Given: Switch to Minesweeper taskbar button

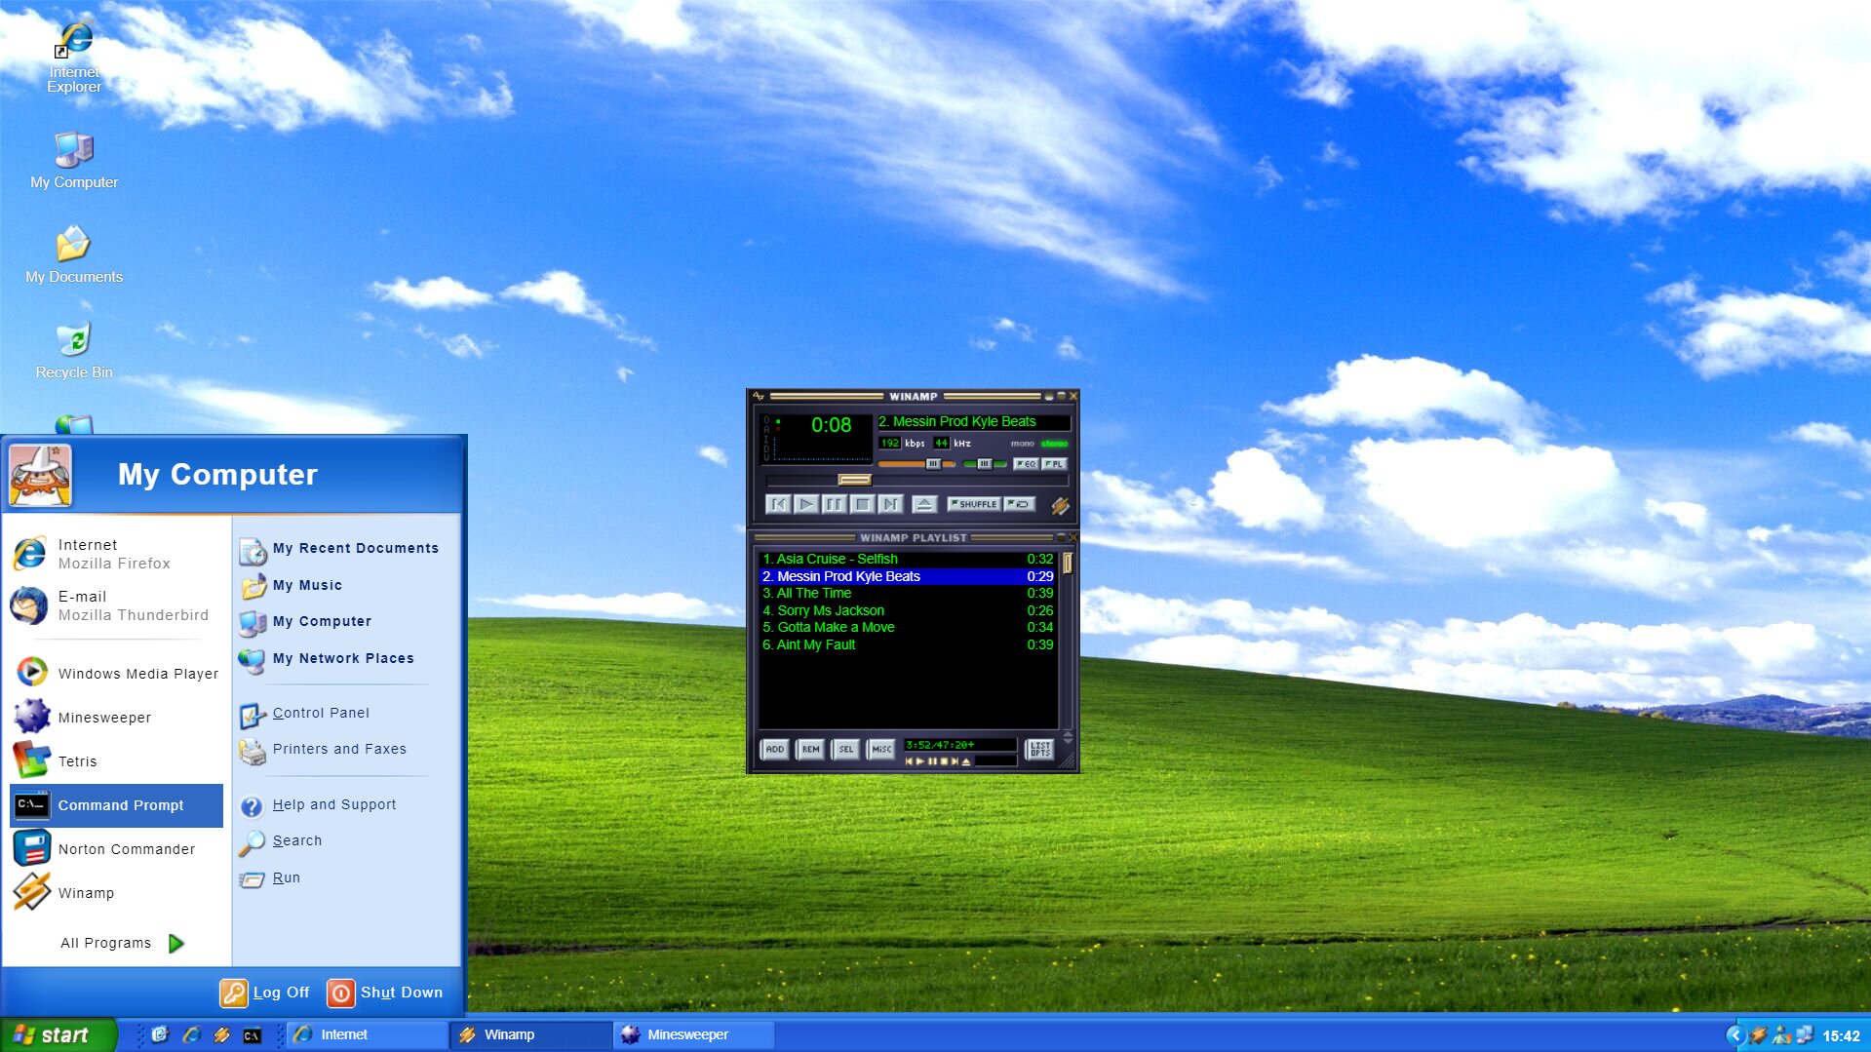Looking at the screenshot, I should pos(694,1034).
